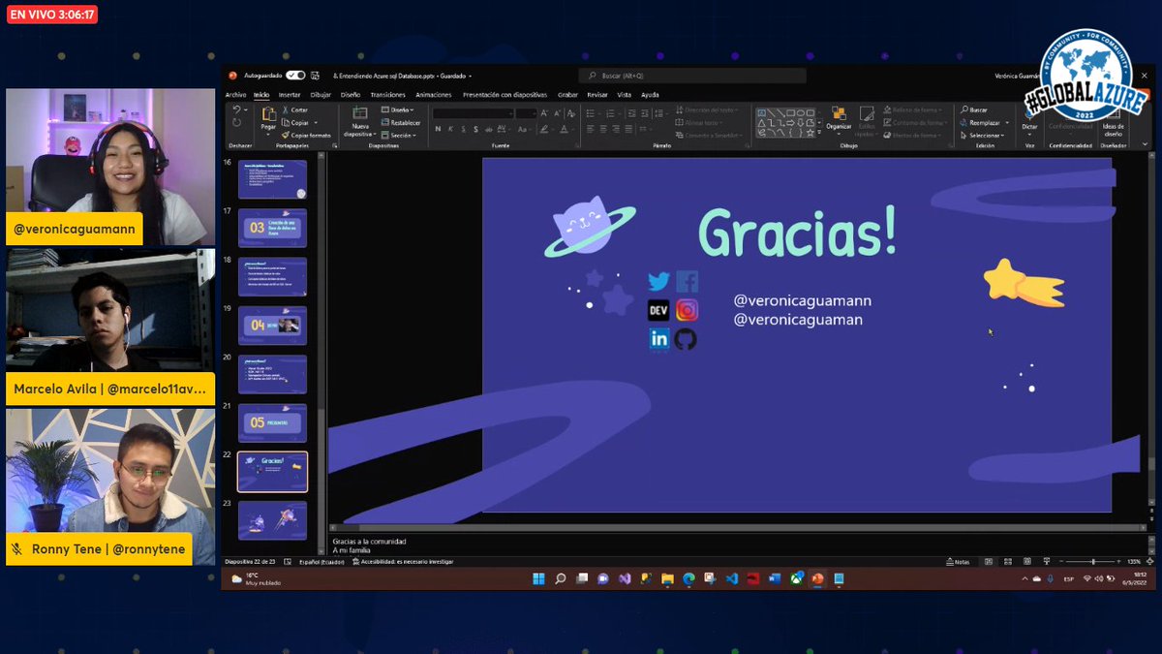The width and height of the screenshot is (1162, 654).
Task: Open the Sección dropdown
Action: [x=399, y=135]
